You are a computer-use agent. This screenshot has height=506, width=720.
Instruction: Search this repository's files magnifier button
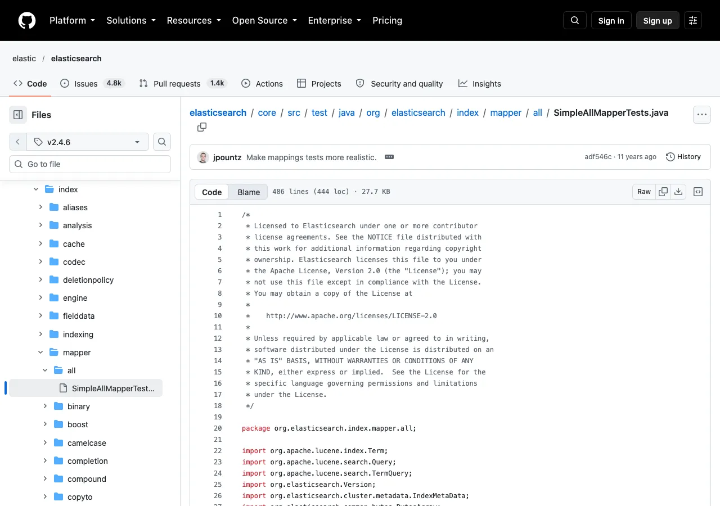[x=162, y=142]
